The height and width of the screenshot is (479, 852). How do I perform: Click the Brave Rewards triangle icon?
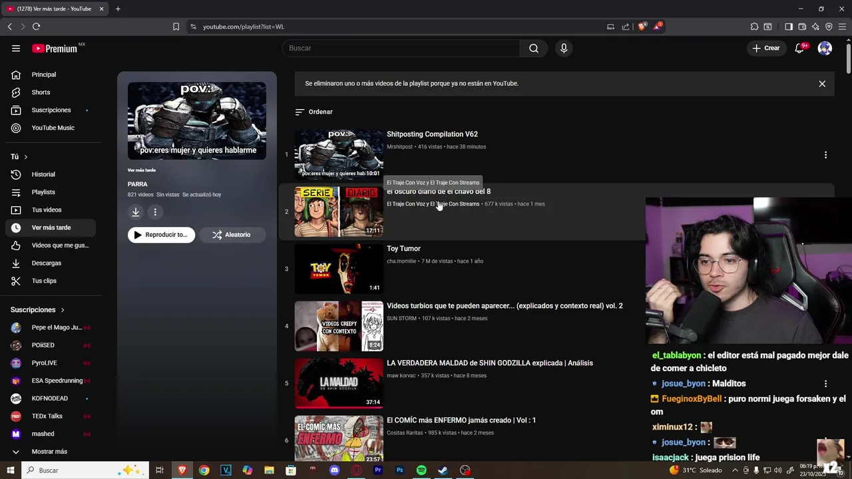click(x=657, y=27)
